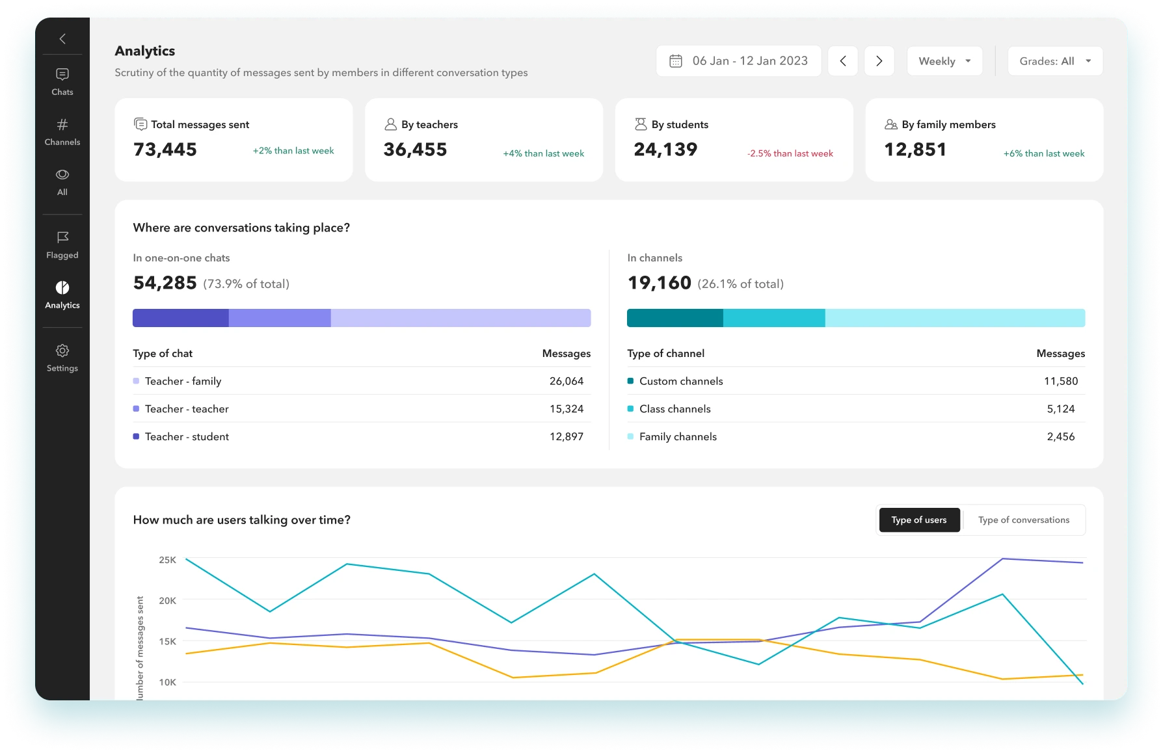Select the All eye icon
The width and height of the screenshot is (1163, 753).
62,175
